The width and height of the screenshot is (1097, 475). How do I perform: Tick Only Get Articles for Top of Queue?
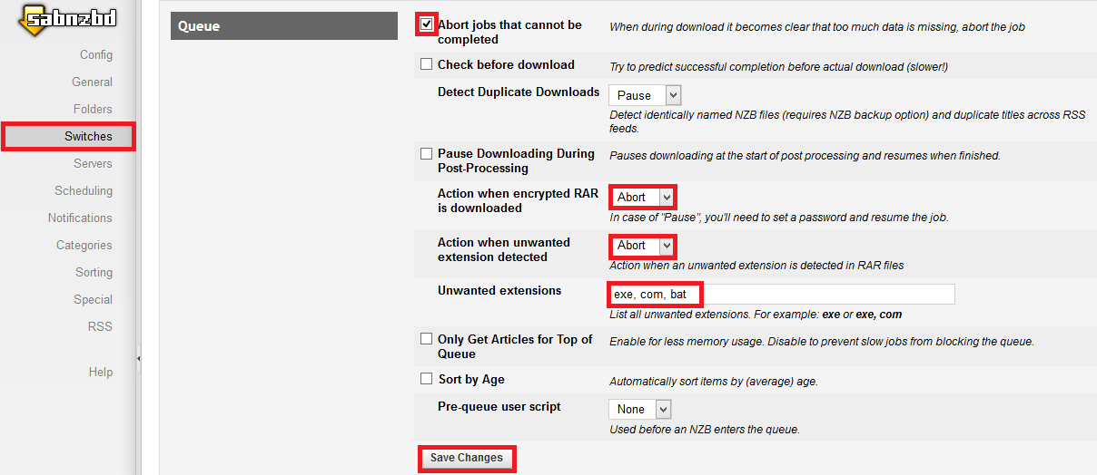click(x=427, y=339)
